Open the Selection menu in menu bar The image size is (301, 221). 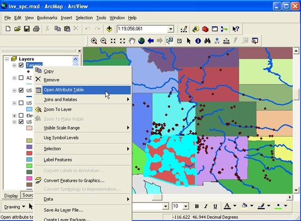tap(84, 18)
